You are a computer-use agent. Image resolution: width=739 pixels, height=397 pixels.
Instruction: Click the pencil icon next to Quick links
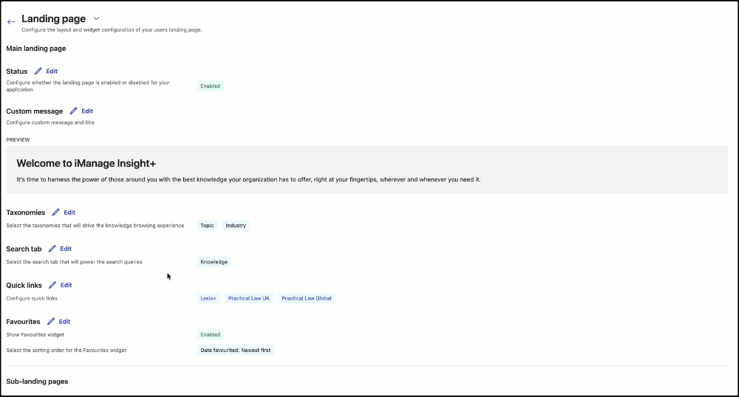[x=52, y=285]
